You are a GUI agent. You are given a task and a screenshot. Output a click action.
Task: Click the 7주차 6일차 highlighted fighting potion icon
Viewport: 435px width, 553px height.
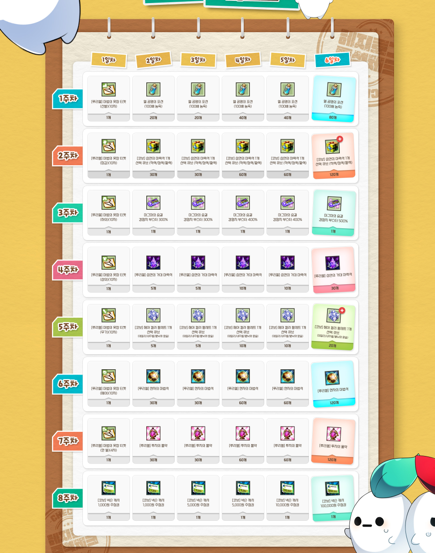point(334,434)
